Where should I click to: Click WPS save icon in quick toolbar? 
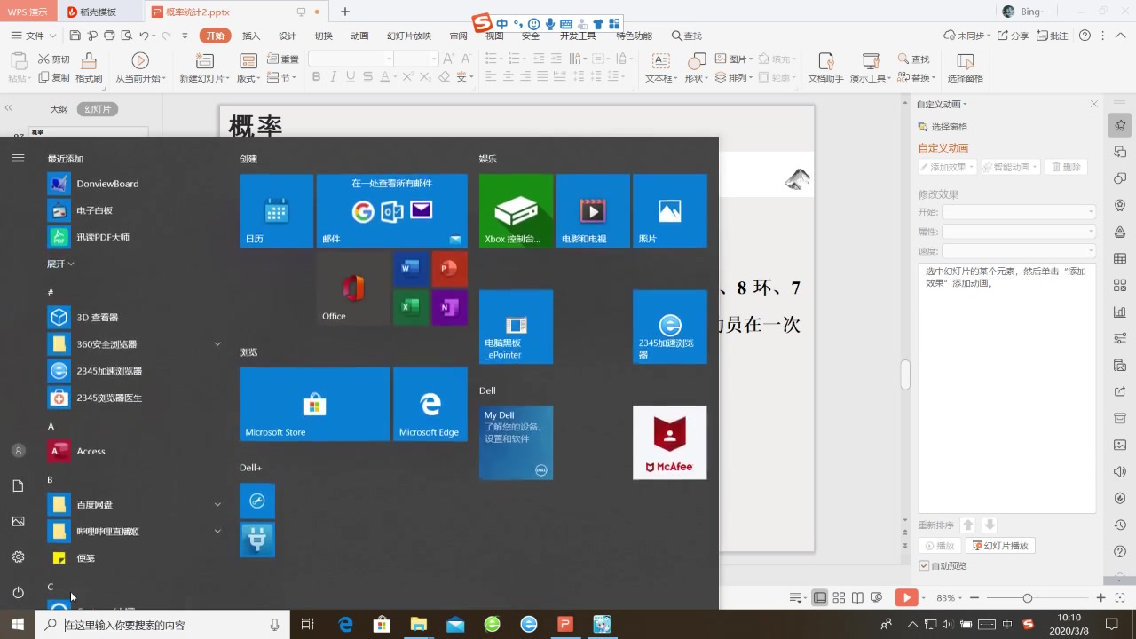[x=75, y=35]
